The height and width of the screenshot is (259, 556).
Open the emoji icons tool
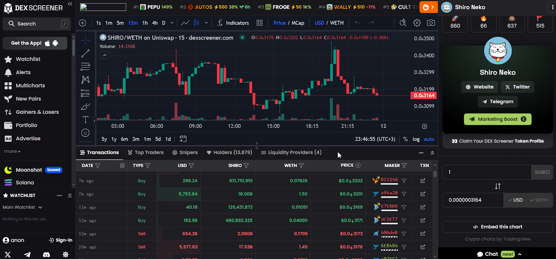click(x=85, y=133)
